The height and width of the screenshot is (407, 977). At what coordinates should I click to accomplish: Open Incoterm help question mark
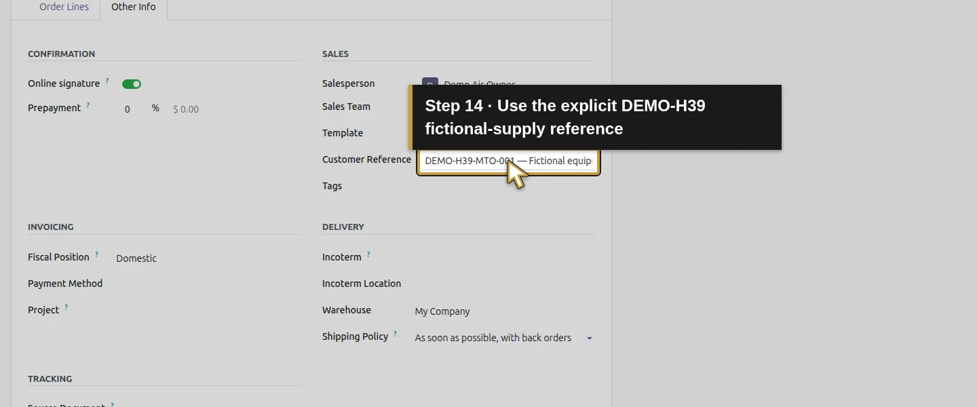[368, 254]
